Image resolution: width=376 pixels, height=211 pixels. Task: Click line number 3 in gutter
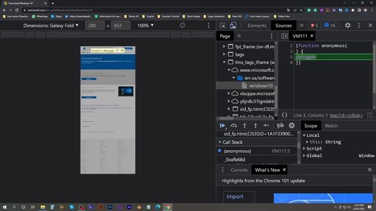(291, 57)
